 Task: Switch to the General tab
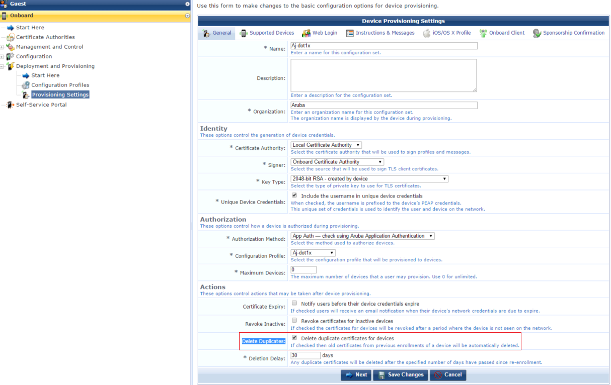click(217, 33)
